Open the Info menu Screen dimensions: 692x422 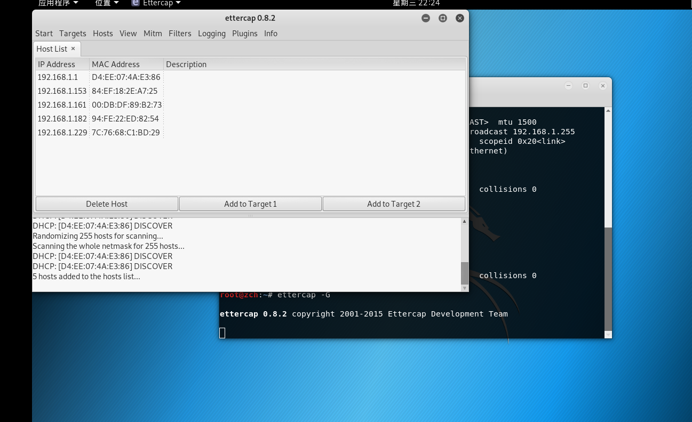(271, 33)
